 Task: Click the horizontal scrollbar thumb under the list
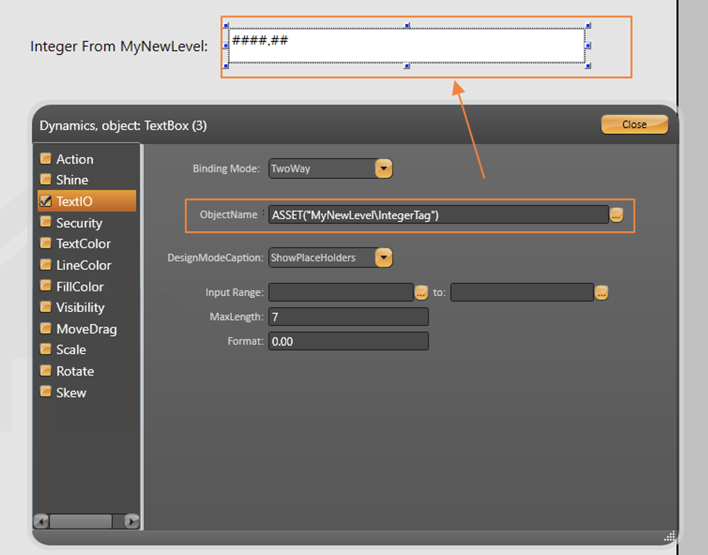point(81,521)
